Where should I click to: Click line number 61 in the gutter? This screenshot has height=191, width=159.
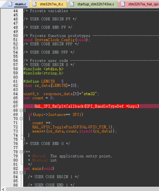(16, 81)
